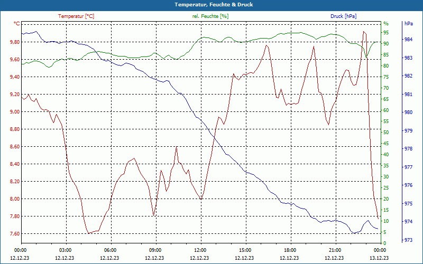Click the 973 hPa pressure axis value
This screenshot has height=264, width=423.
pyautogui.click(x=409, y=240)
